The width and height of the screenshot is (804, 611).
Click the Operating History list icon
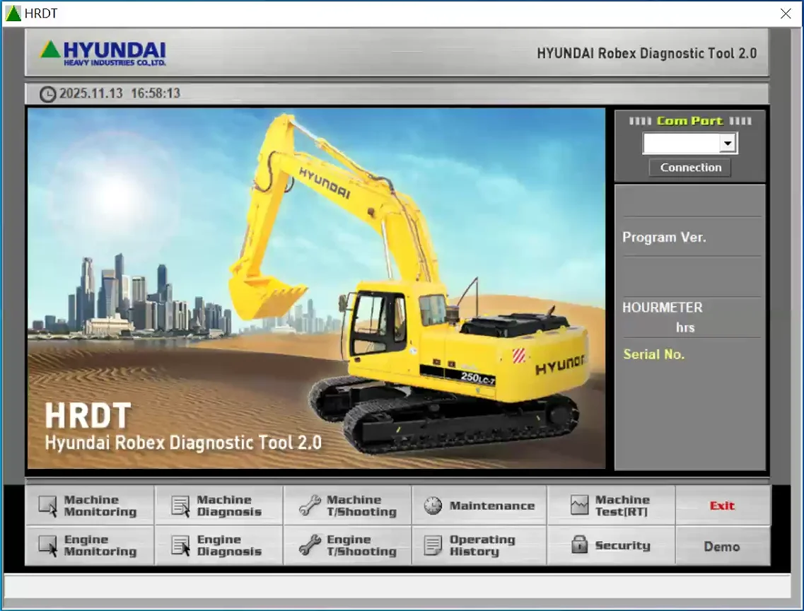coord(433,546)
